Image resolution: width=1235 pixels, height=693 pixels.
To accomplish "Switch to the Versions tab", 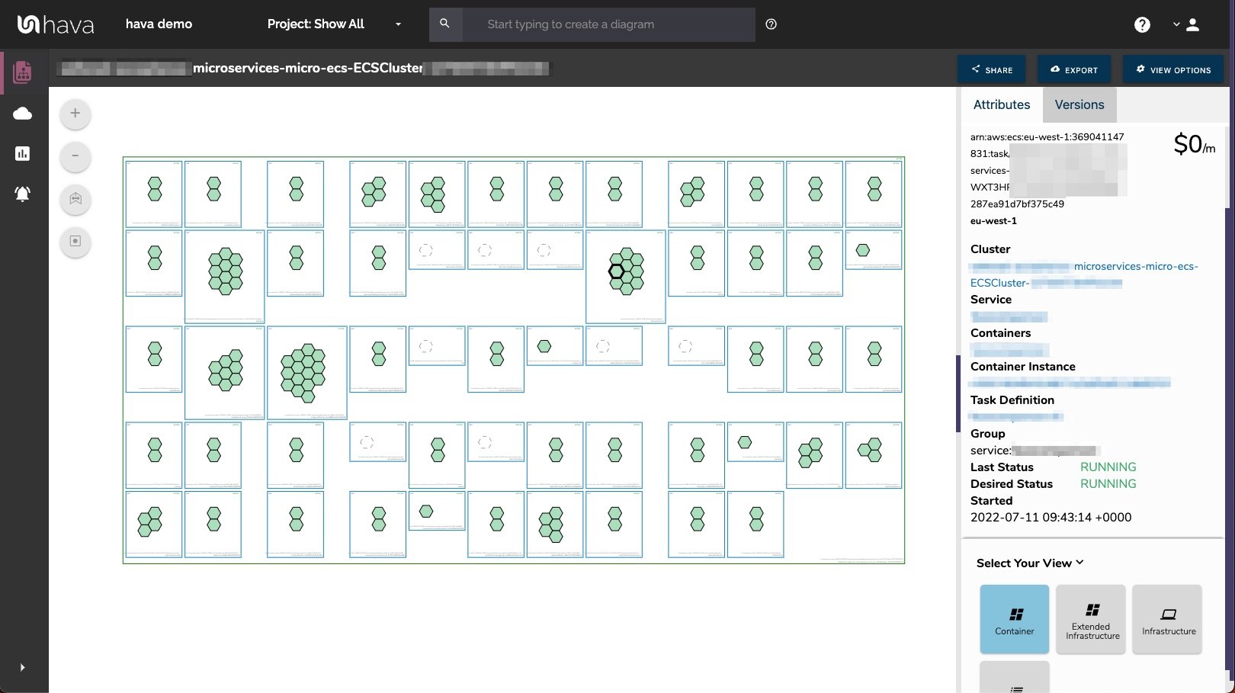I will pos(1079,104).
